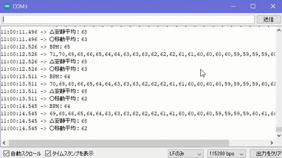Image resolution: width=282 pixels, height=158 pixels.
Task: Close the COM3 serial monitor window
Action: (x=273, y=6)
